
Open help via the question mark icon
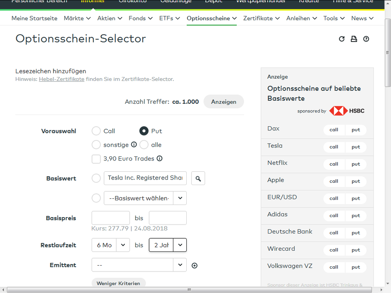366,39
